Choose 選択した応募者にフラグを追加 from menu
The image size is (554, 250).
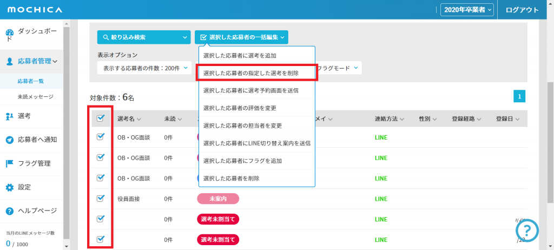tap(256, 161)
